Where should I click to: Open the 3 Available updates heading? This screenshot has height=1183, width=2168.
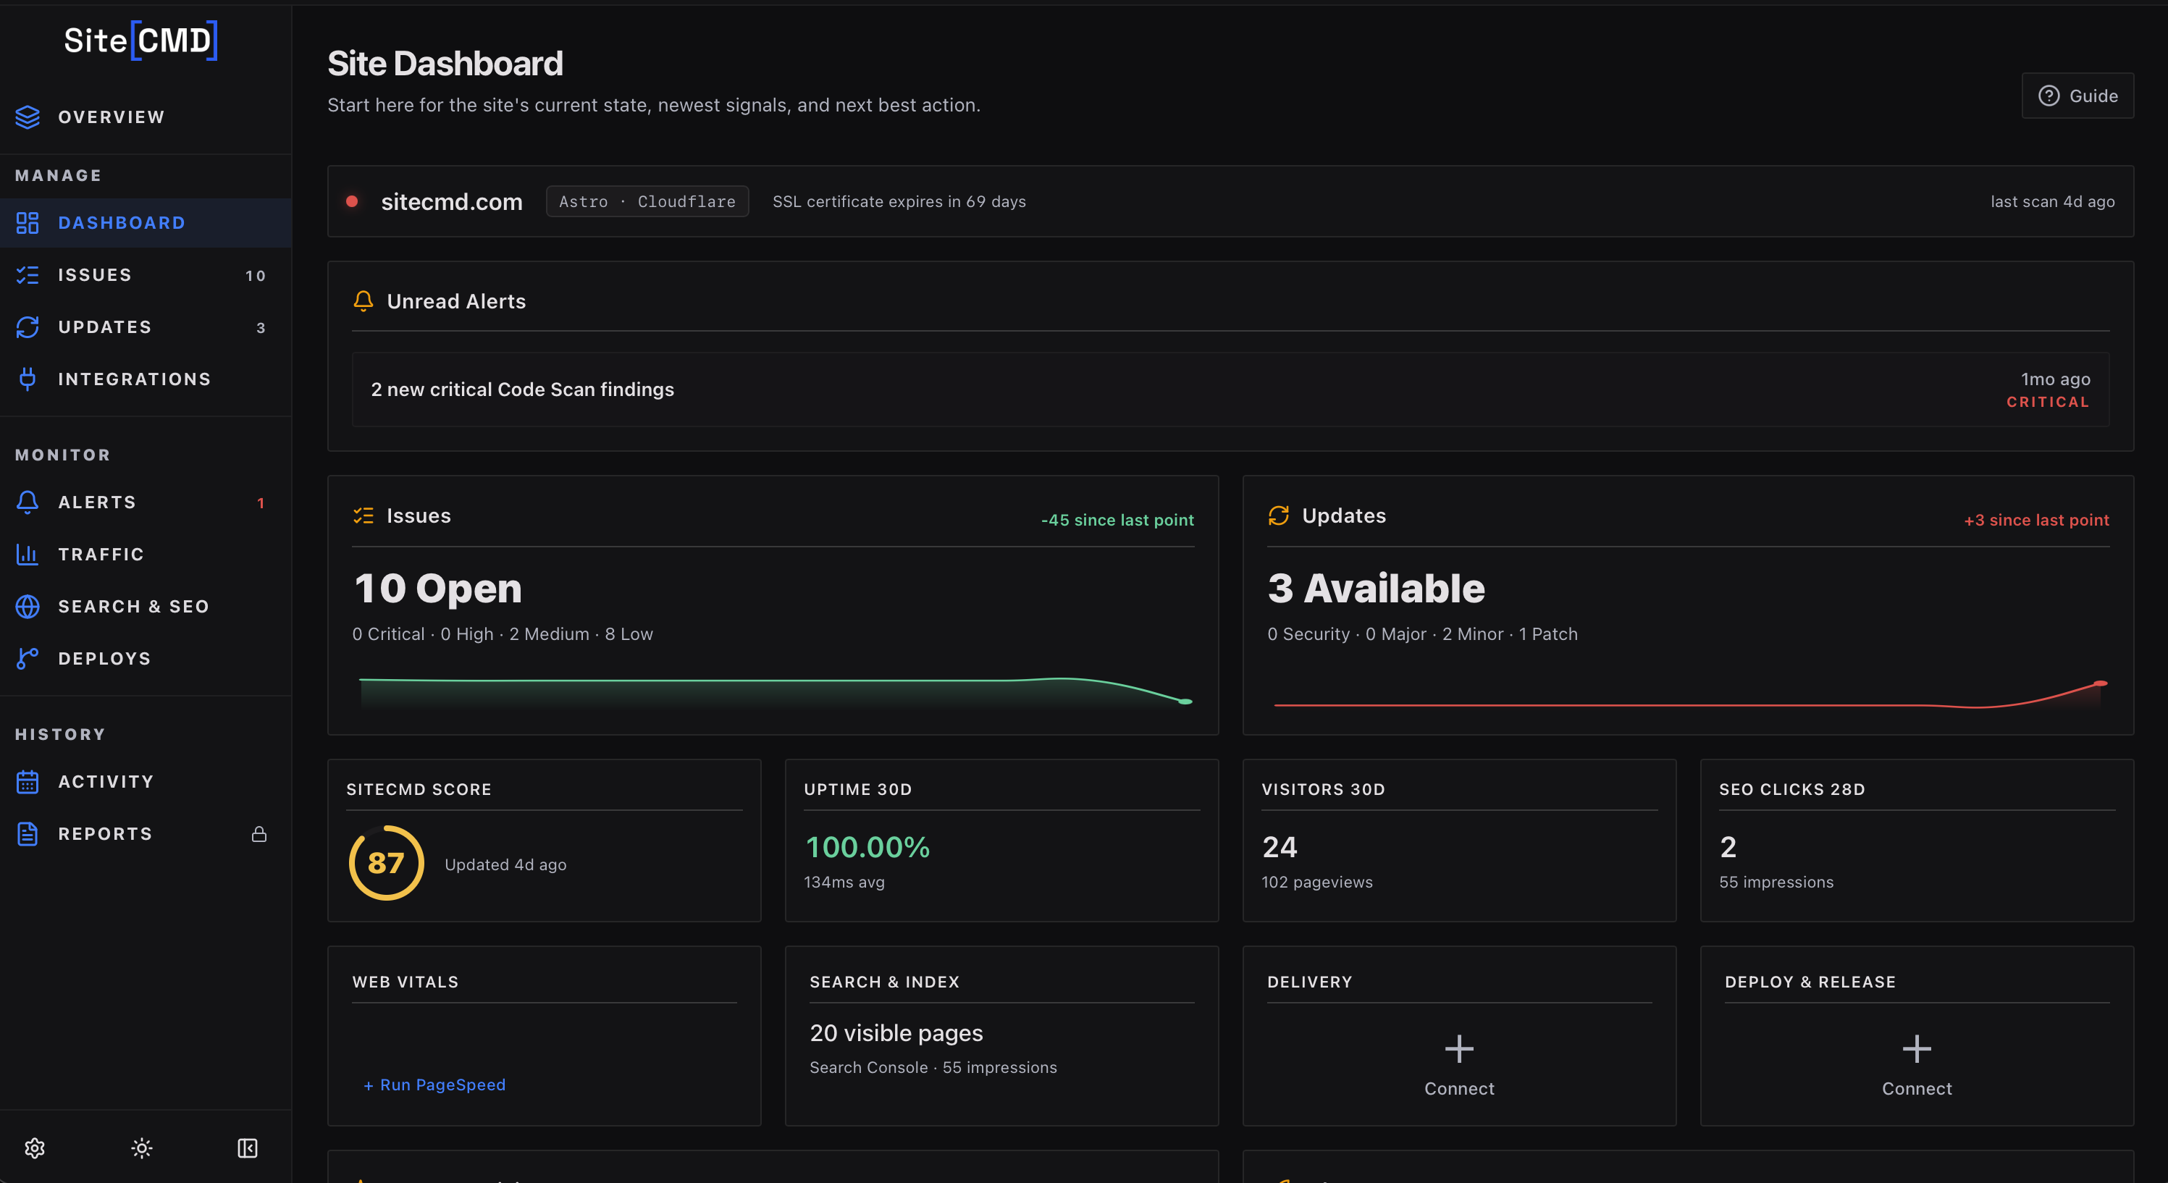click(x=1376, y=588)
